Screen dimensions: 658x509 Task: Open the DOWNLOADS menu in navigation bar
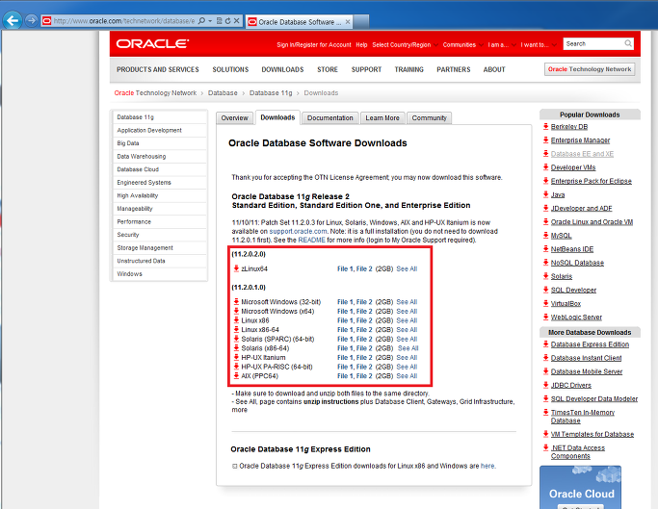pyautogui.click(x=282, y=69)
